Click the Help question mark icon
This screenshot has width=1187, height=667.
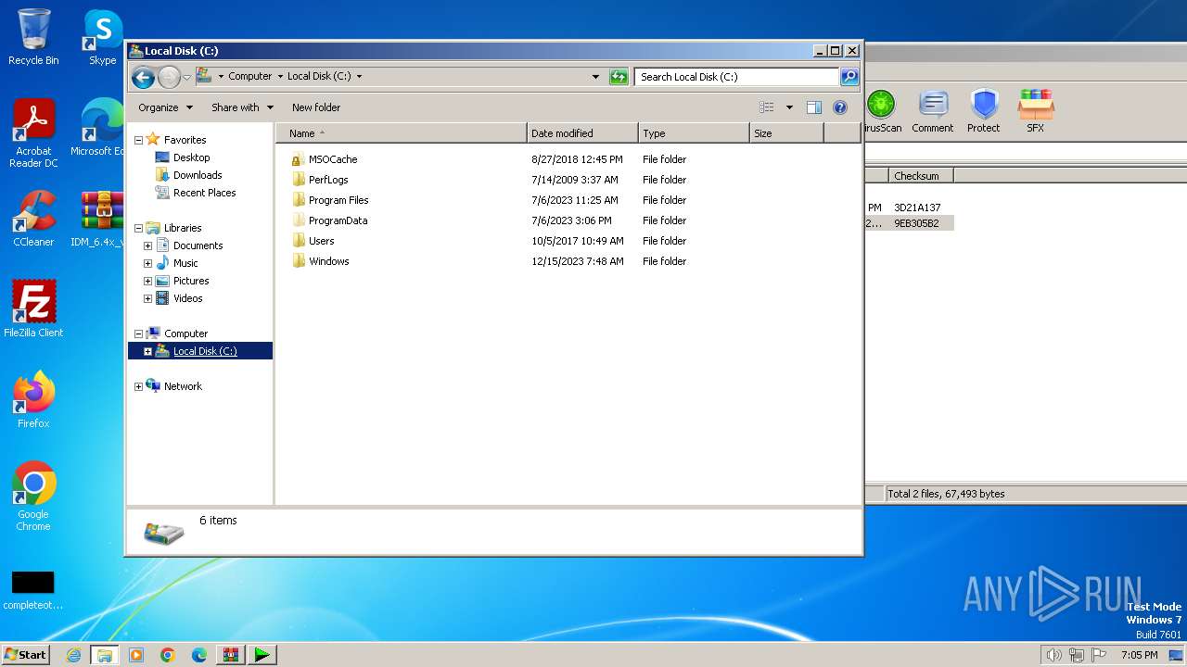840,107
